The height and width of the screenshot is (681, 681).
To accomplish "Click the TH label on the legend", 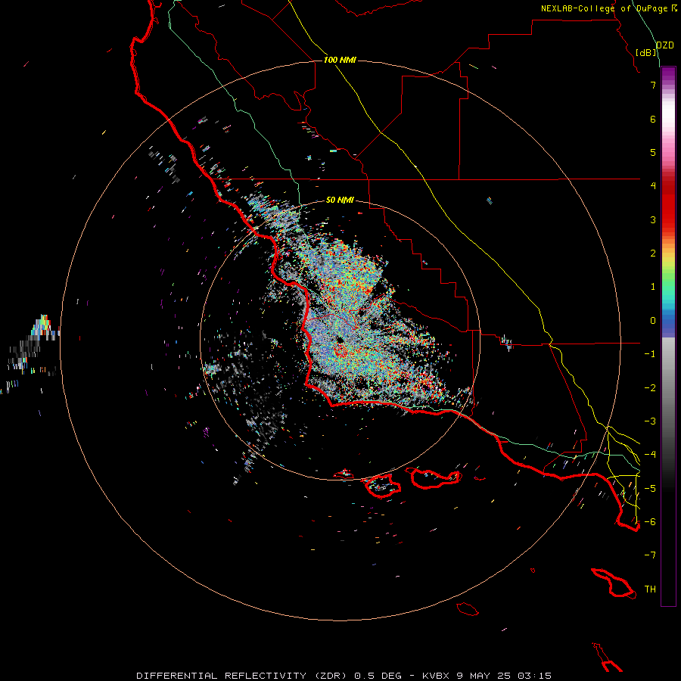I will coord(650,589).
